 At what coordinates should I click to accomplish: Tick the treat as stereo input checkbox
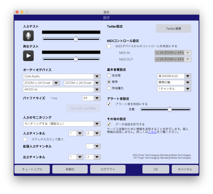point(25,139)
